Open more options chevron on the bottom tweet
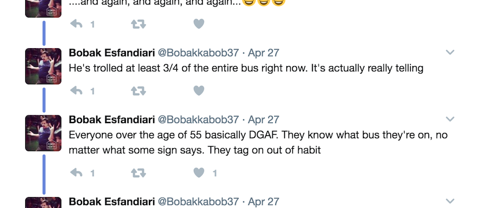The height and width of the screenshot is (208, 479). (450, 201)
